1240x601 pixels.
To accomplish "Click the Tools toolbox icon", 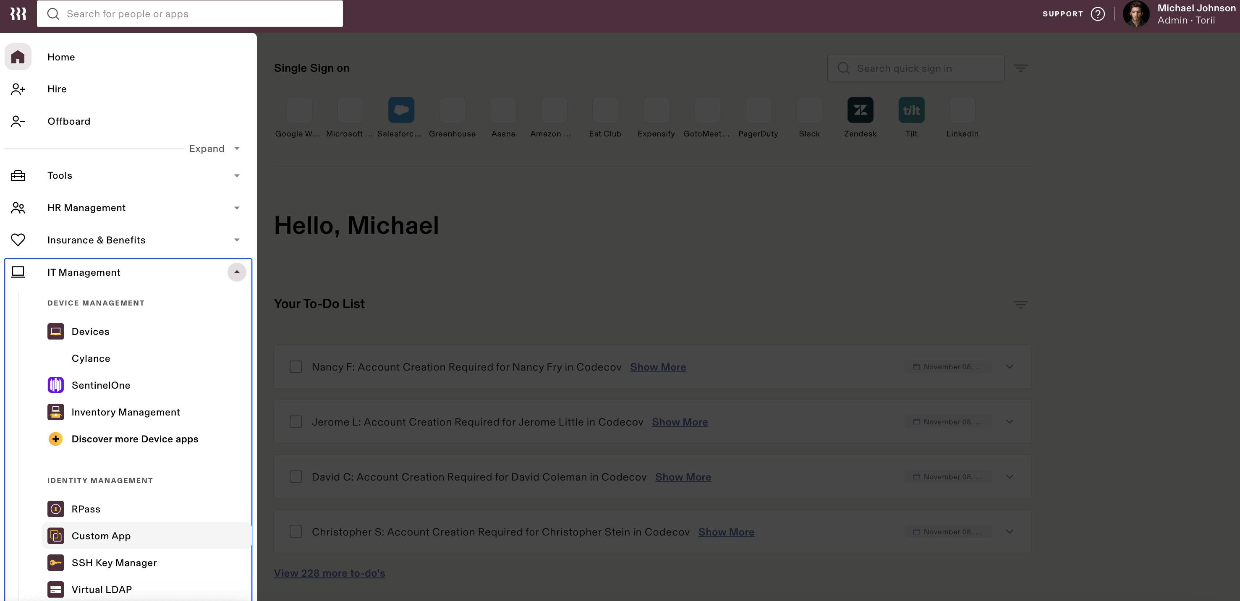I will pos(18,175).
